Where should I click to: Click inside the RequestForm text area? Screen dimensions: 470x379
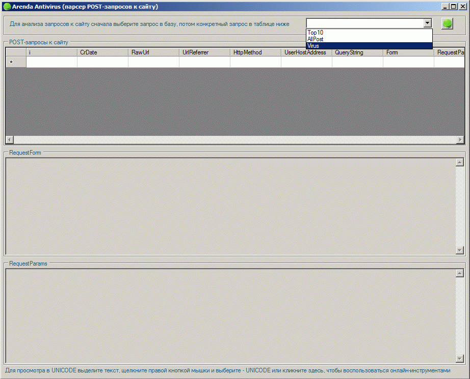[231, 207]
